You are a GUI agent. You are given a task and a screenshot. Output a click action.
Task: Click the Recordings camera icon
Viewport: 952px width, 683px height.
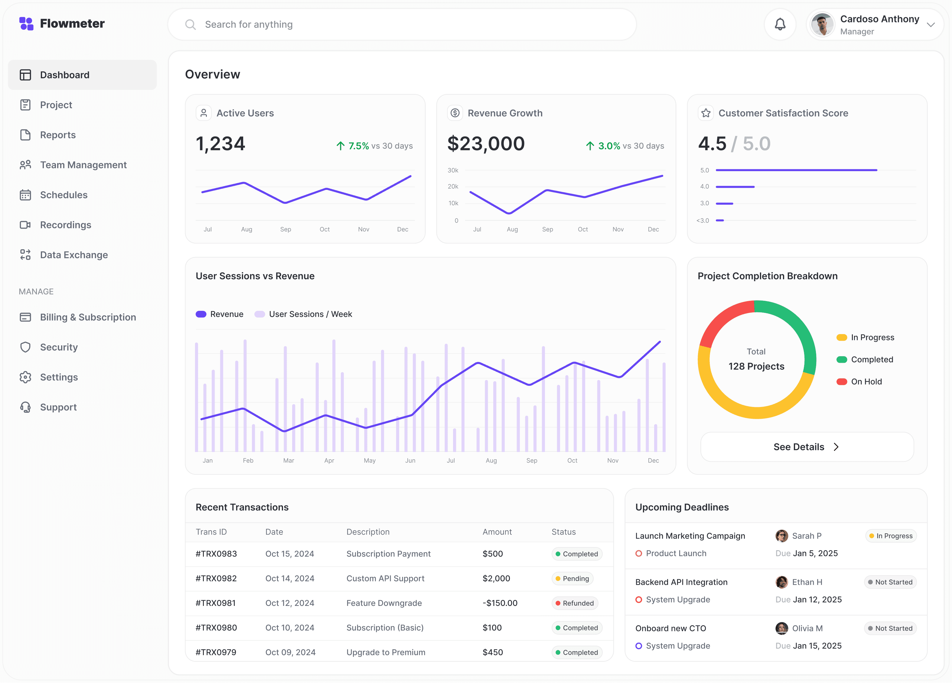click(25, 225)
